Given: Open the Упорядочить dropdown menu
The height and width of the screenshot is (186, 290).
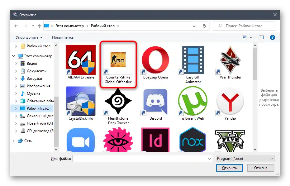Looking at the screenshot, I should (x=29, y=37).
